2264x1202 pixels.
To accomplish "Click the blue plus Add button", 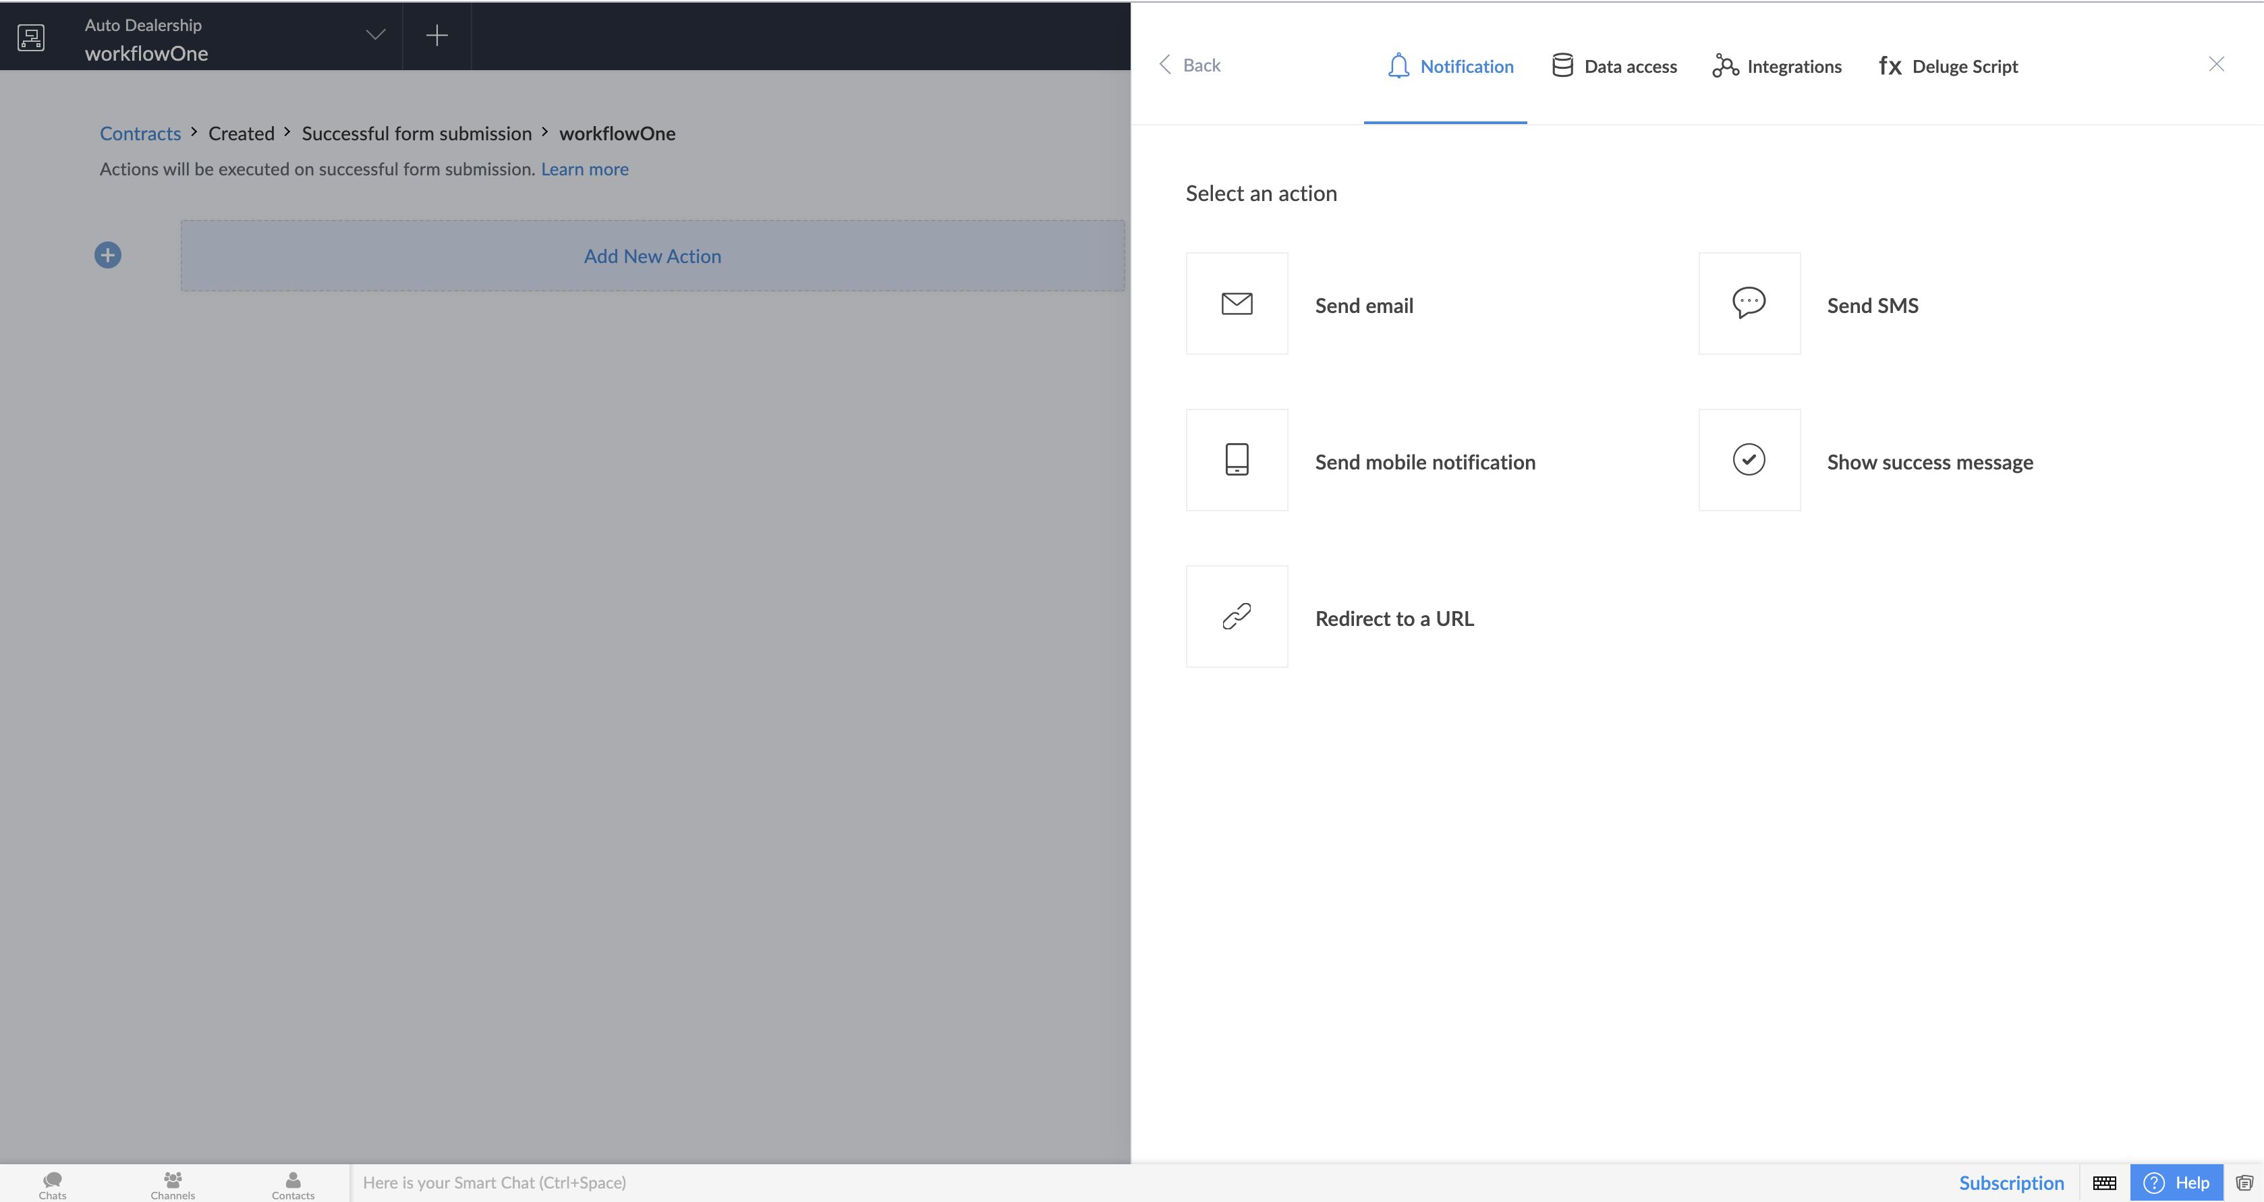I will [x=108, y=254].
